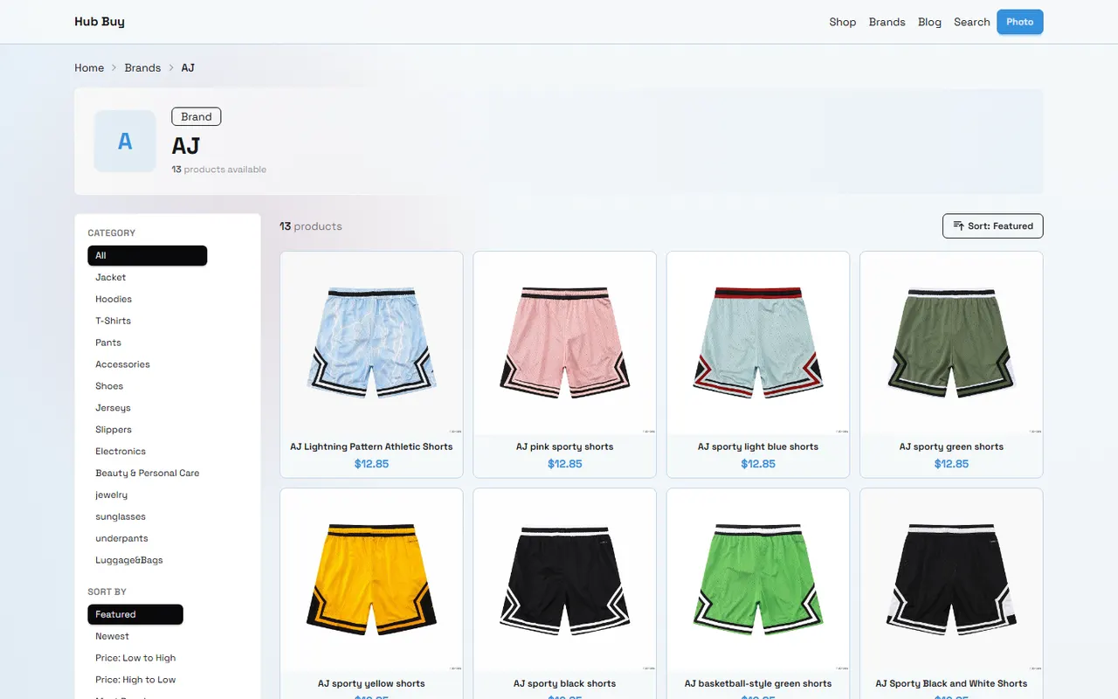Select the Featured sort option

point(135,614)
